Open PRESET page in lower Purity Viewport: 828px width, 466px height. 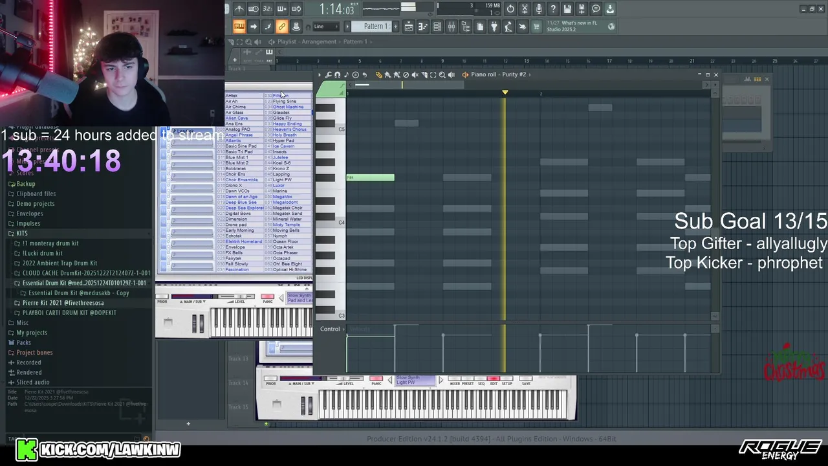[x=468, y=379]
